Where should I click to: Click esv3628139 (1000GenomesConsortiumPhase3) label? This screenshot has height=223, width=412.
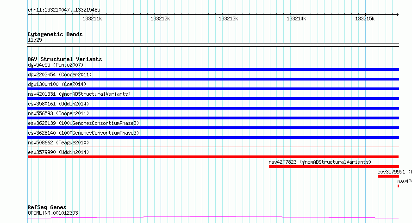click(83, 123)
